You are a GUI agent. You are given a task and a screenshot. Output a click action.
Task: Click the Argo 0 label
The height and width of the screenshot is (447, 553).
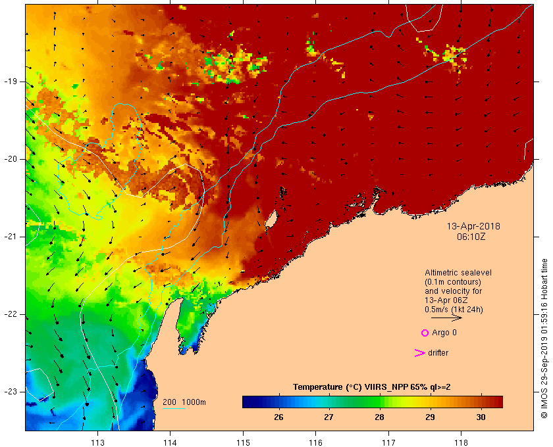[444, 333]
